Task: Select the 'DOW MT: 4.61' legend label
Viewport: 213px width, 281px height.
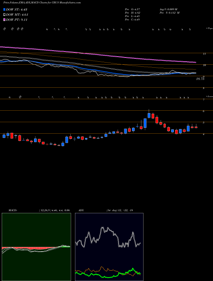Action: click(x=17, y=15)
